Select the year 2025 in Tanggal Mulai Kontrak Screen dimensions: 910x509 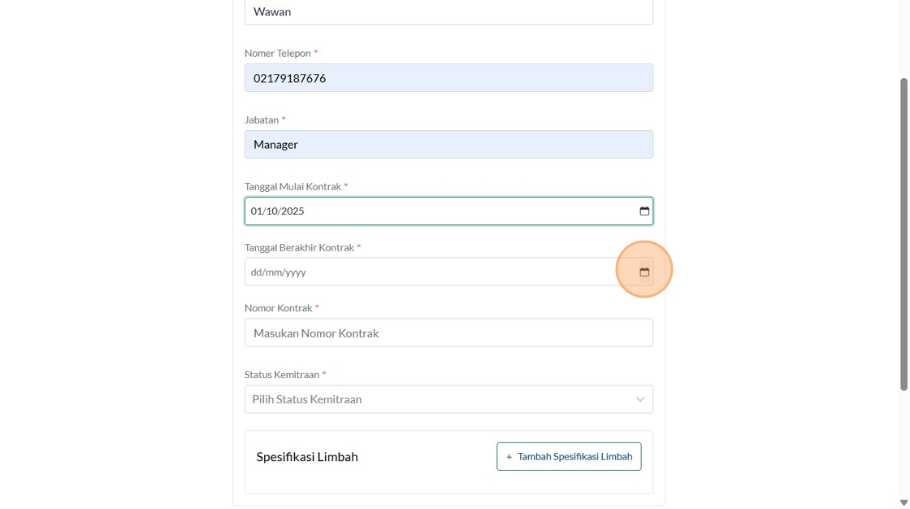pos(292,211)
